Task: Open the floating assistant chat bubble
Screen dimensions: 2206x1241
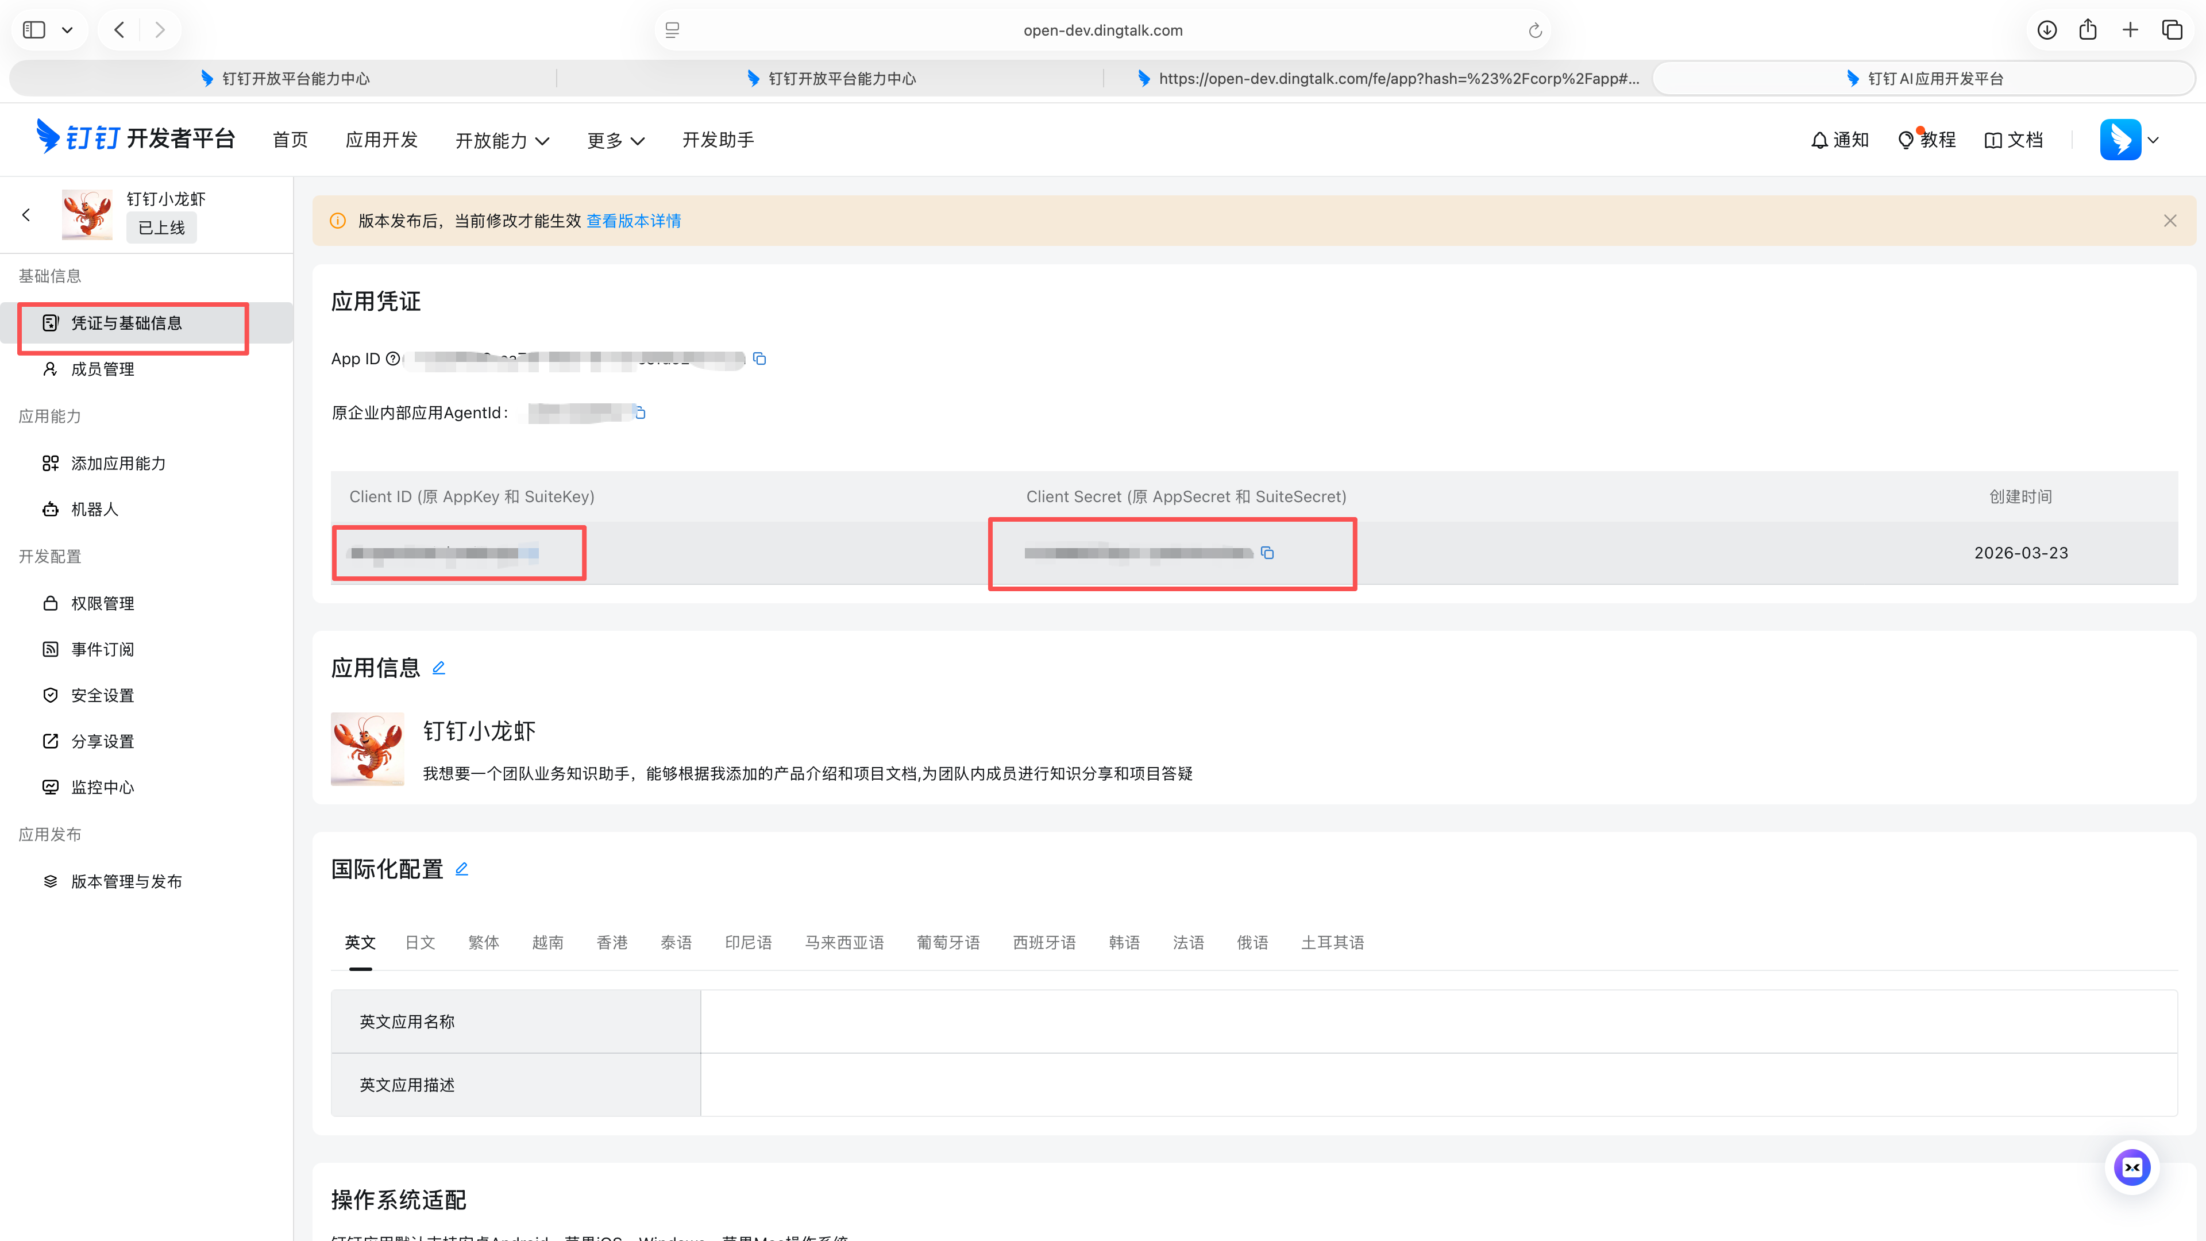Action: pyautogui.click(x=2132, y=1166)
